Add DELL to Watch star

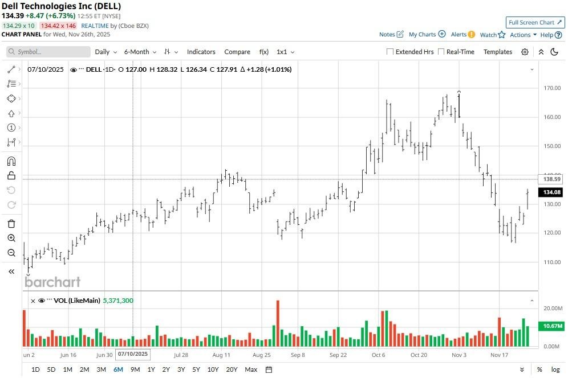(x=502, y=35)
